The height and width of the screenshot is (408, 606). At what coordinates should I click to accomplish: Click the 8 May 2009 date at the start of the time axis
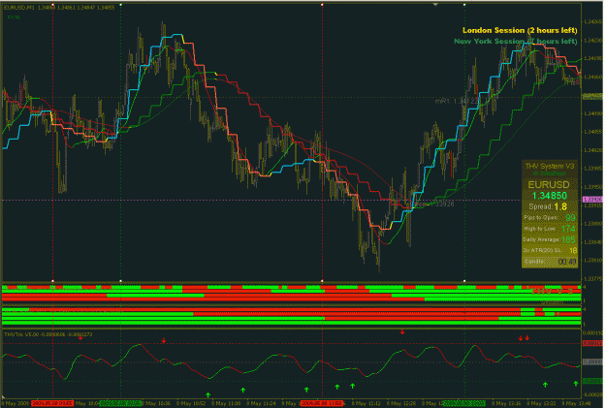14,403
